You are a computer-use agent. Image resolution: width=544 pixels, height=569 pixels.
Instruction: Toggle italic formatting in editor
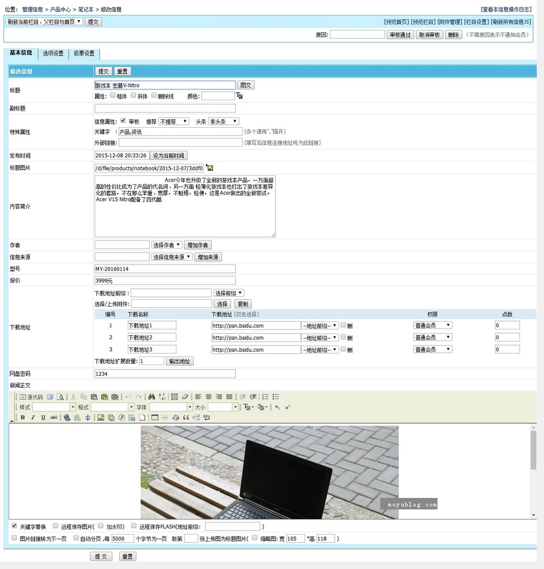33,418
